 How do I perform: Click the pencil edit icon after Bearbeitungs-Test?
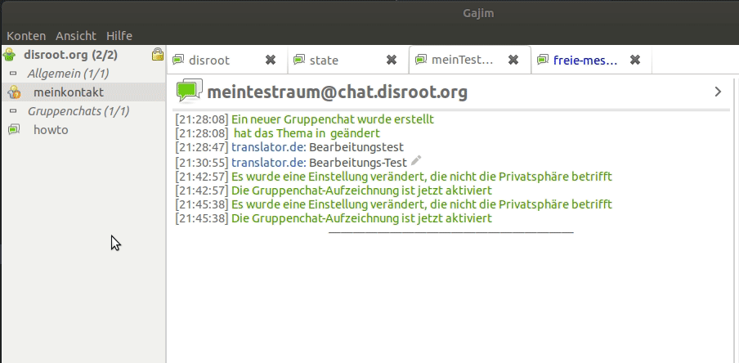(x=416, y=161)
